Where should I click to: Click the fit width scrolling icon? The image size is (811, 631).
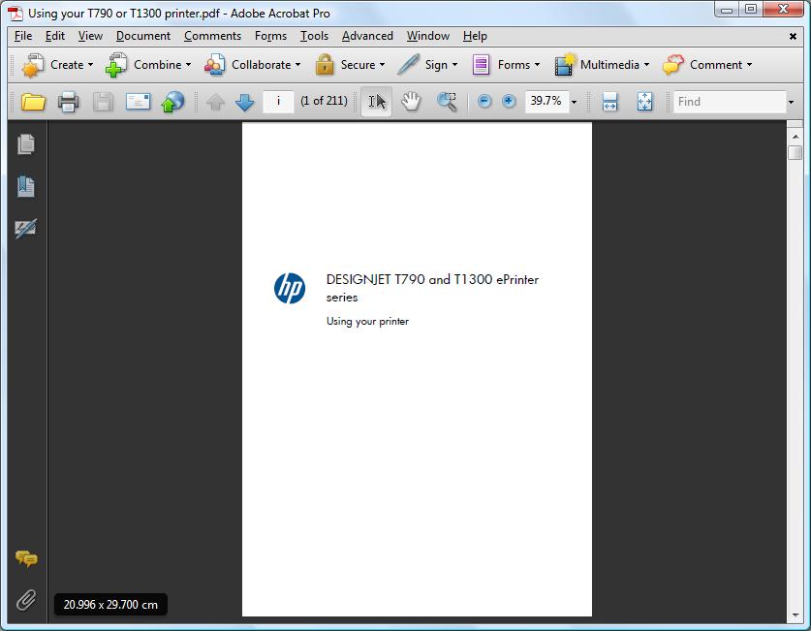click(609, 102)
